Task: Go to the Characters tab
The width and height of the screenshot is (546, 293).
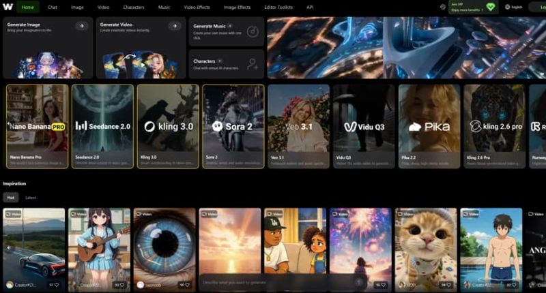Action: pos(134,7)
